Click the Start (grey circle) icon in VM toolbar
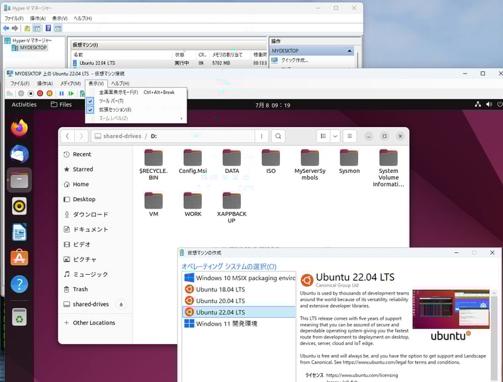The width and height of the screenshot is (503, 382). (21, 93)
